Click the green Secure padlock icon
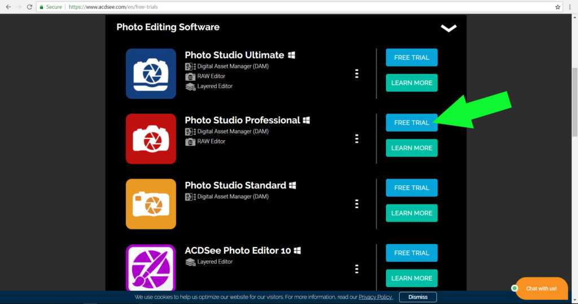The image size is (578, 304). point(41,7)
